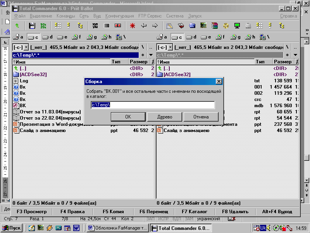Click the red AB compare toolbar icon
The image size is (310, 233).
click(x=118, y=26)
